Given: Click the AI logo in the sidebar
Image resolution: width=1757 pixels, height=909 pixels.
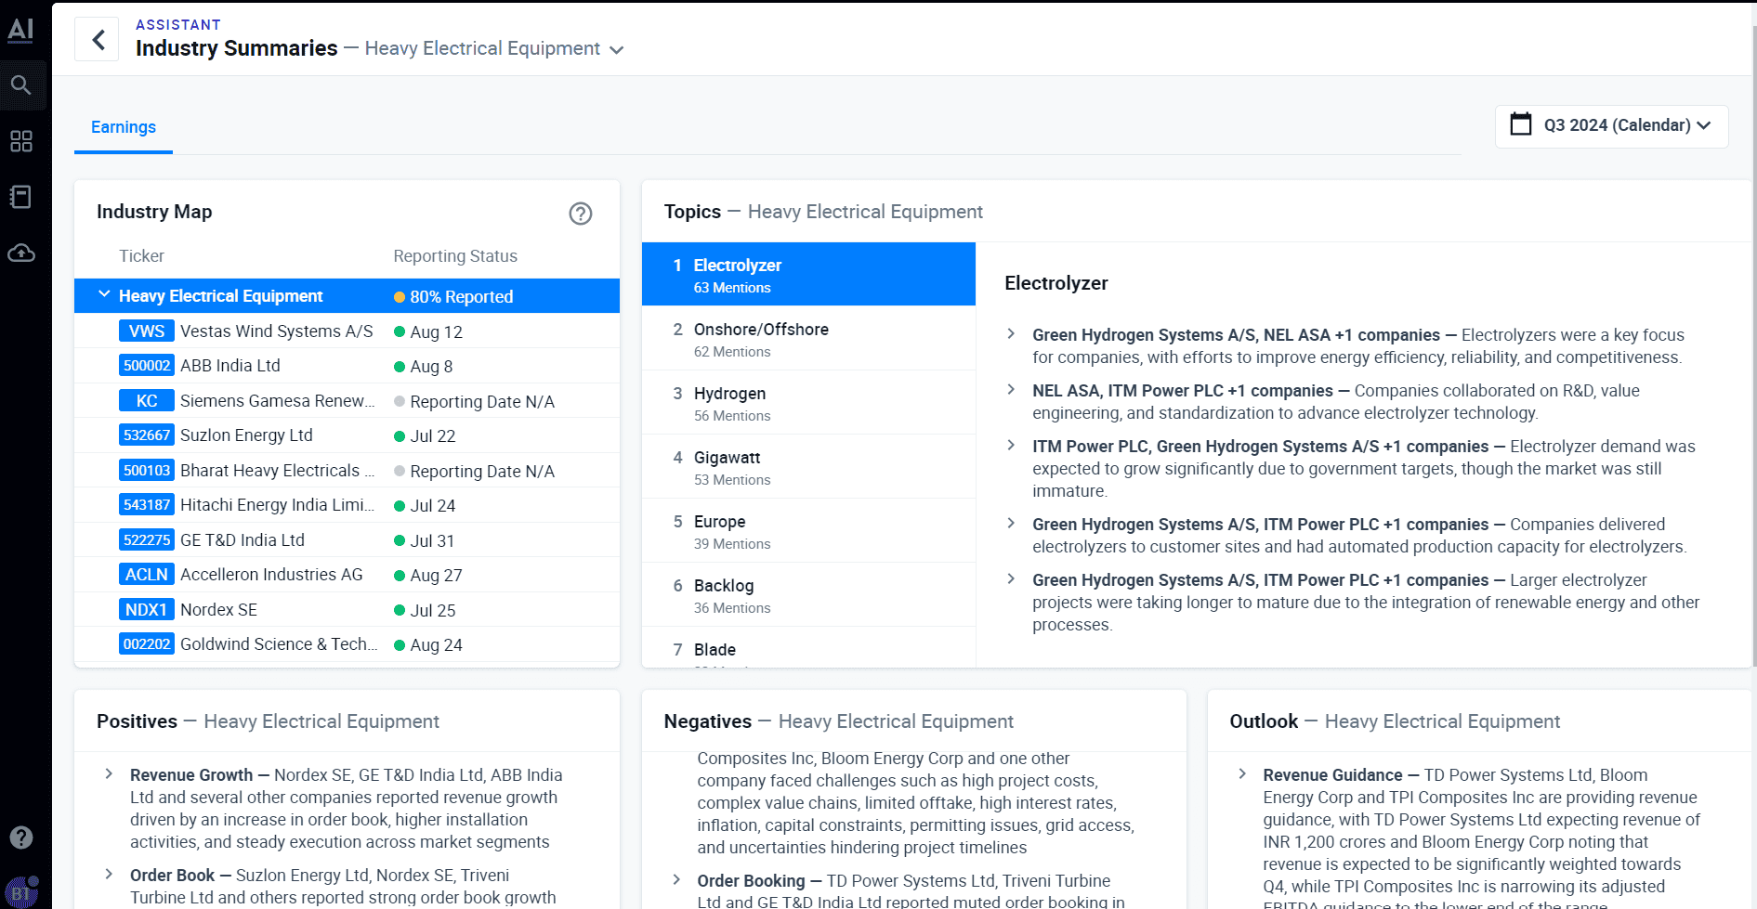Looking at the screenshot, I should 20,30.
